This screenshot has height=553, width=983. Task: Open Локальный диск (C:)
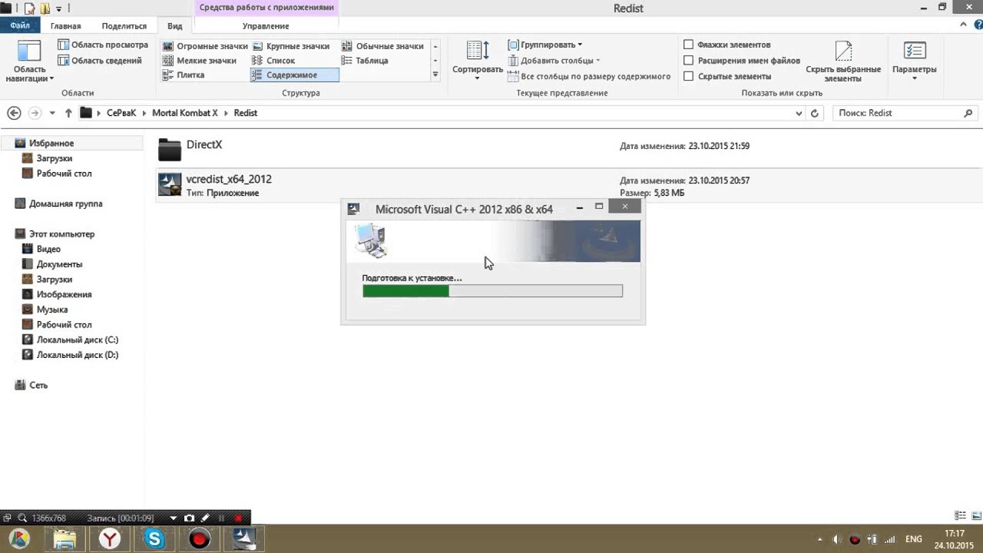(x=77, y=339)
